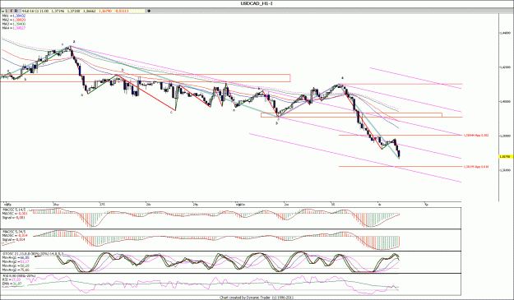Click the green dot icon in the info bar
This screenshot has width=514, height=300.
[x=2, y=11]
